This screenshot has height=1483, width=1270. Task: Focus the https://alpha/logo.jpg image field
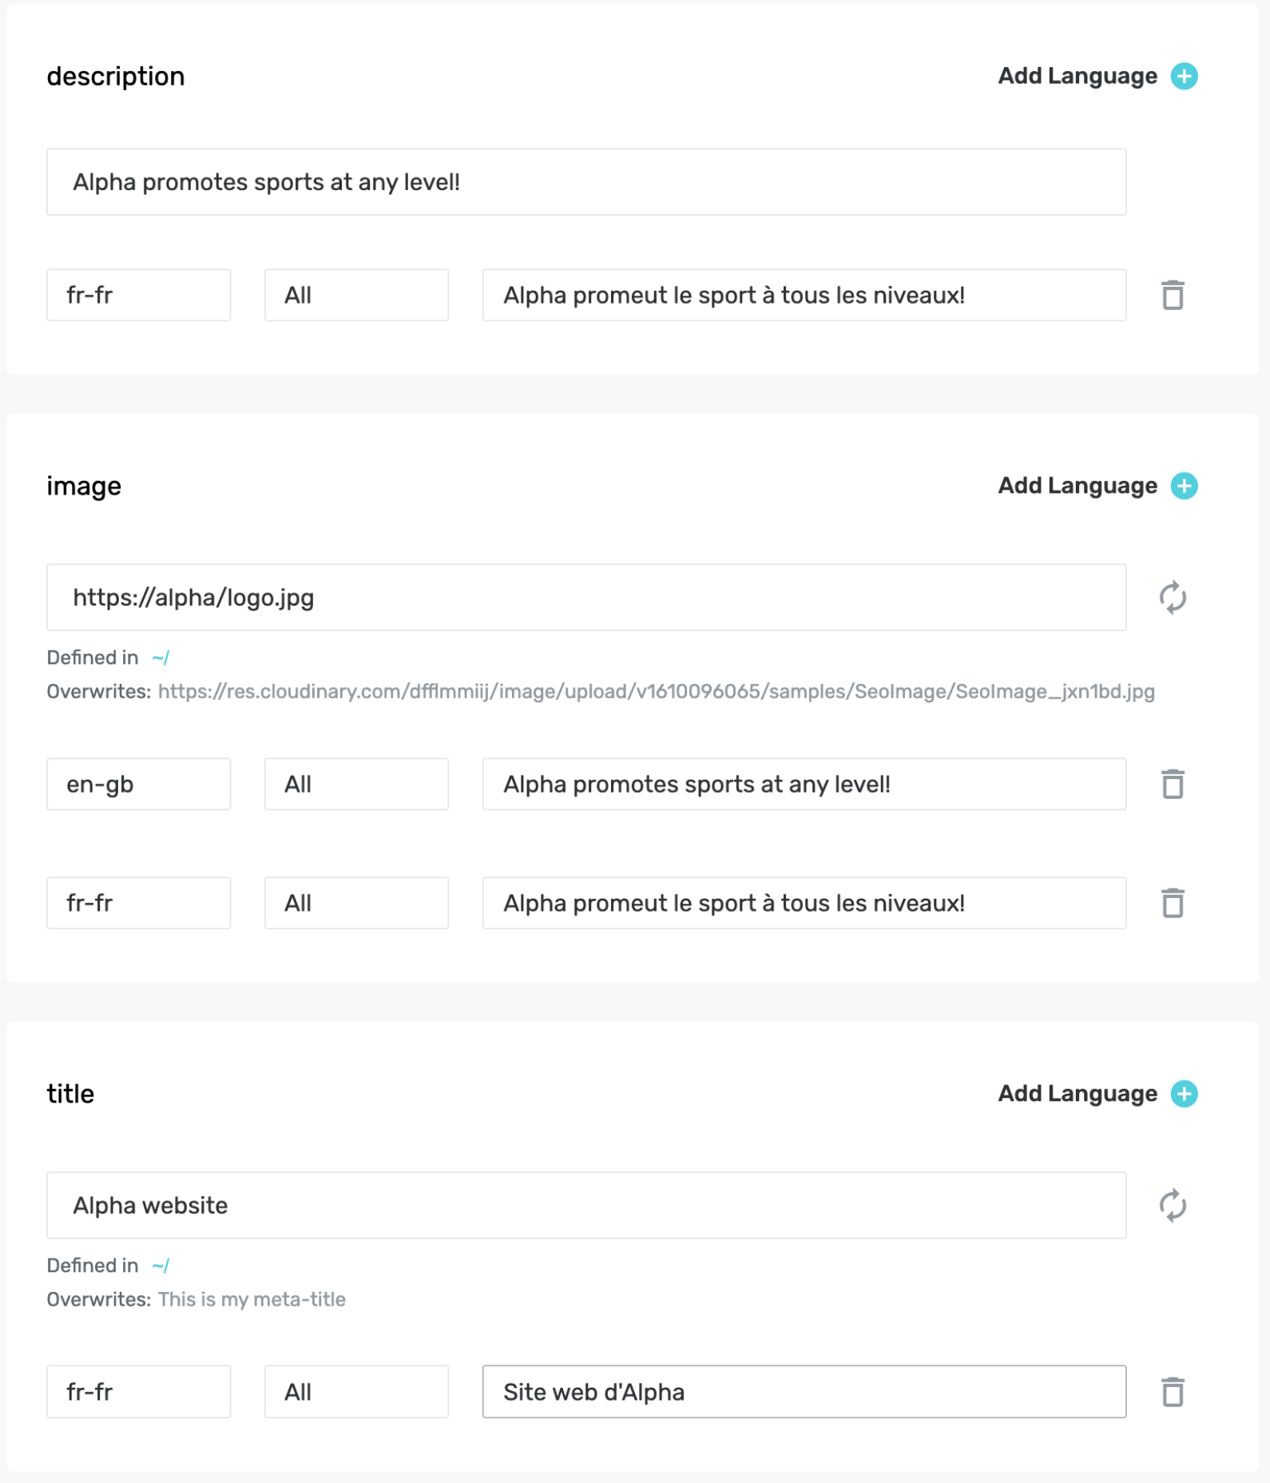[586, 598]
